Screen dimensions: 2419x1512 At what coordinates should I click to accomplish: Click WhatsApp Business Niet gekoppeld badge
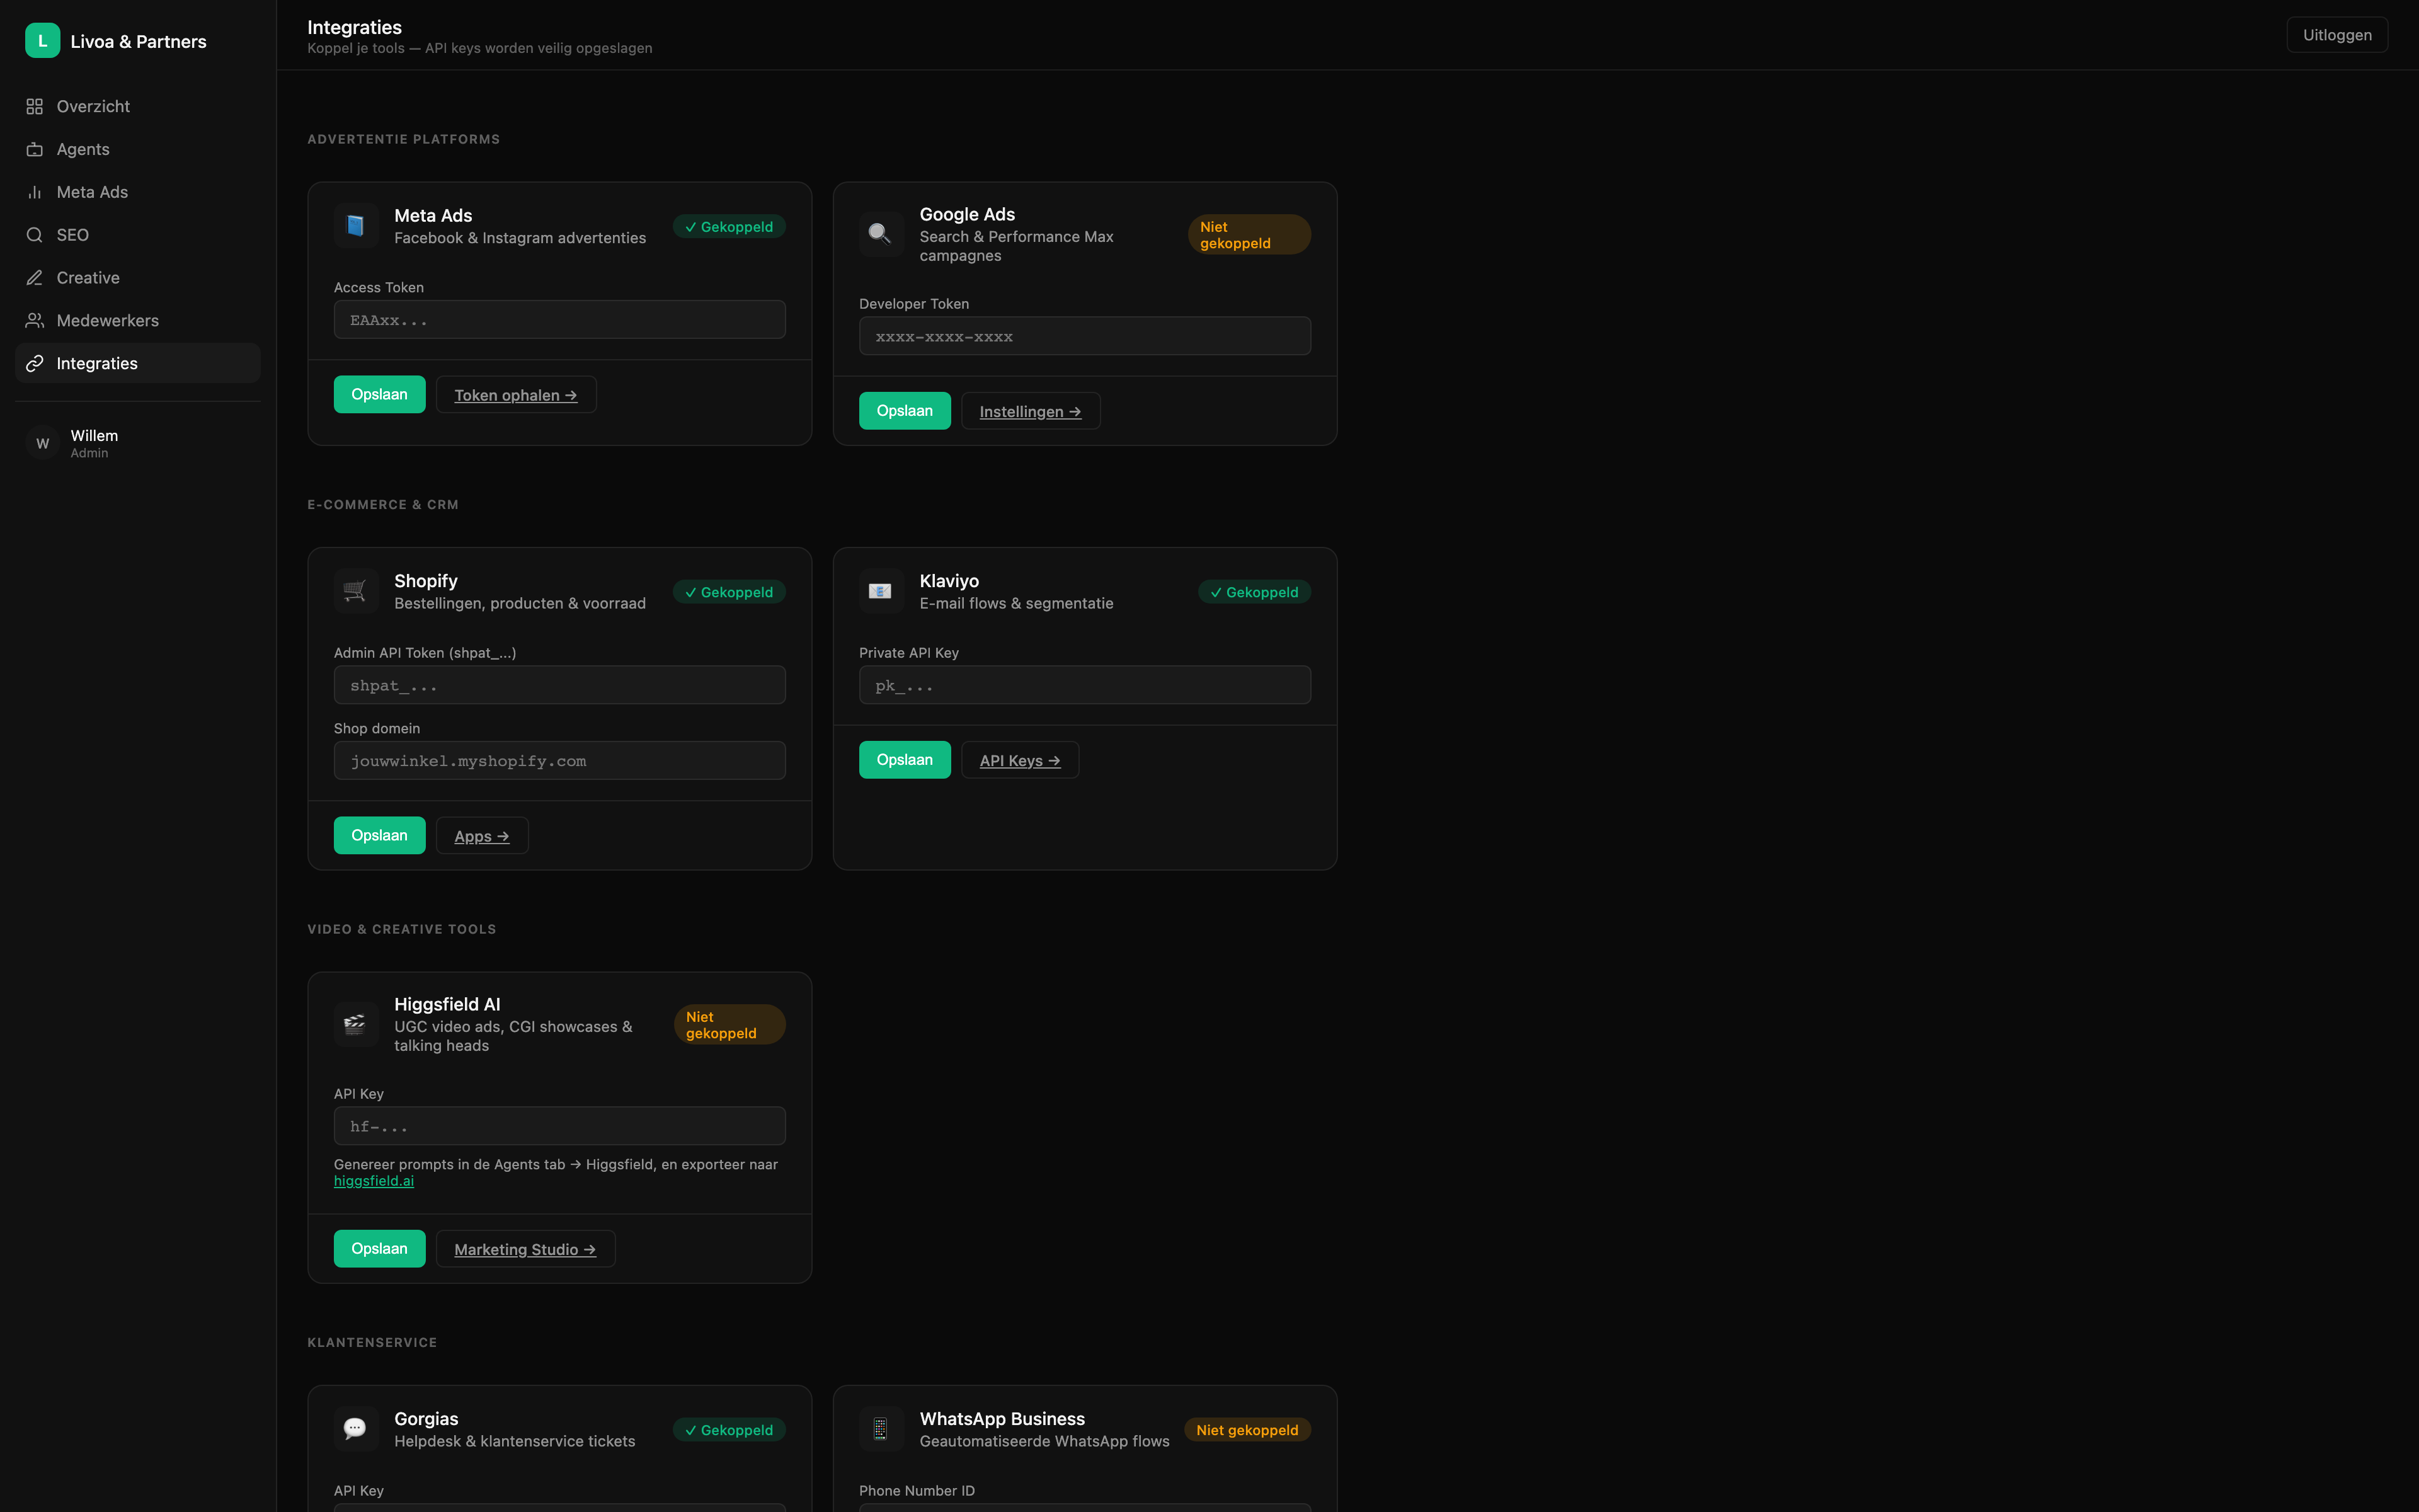coord(1247,1430)
